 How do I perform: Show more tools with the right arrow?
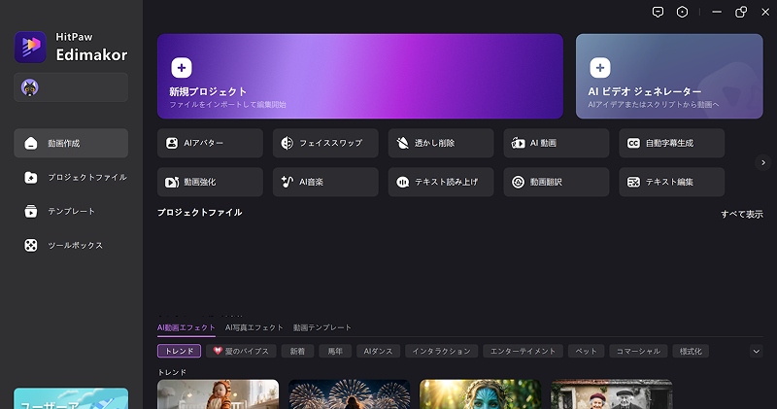(763, 162)
